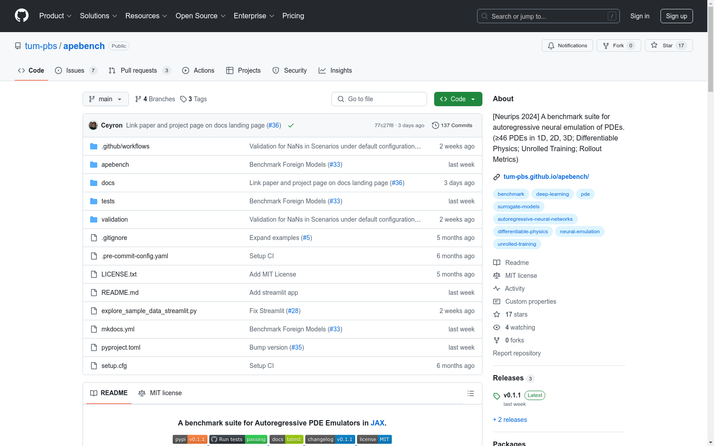Open the main branch selector dropdown

tap(106, 99)
